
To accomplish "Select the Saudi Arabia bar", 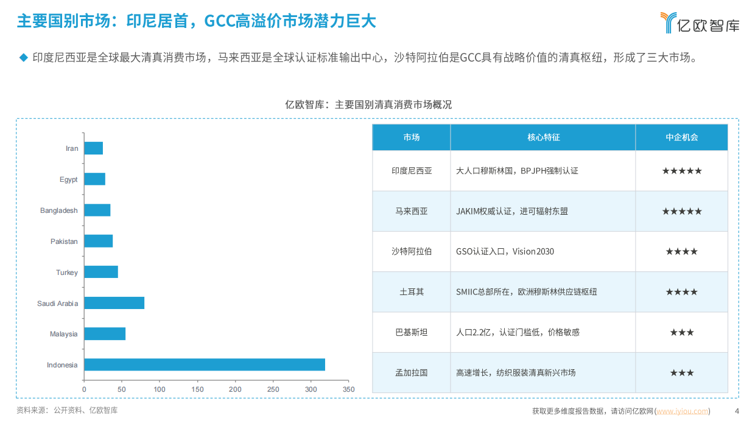I will tap(114, 303).
